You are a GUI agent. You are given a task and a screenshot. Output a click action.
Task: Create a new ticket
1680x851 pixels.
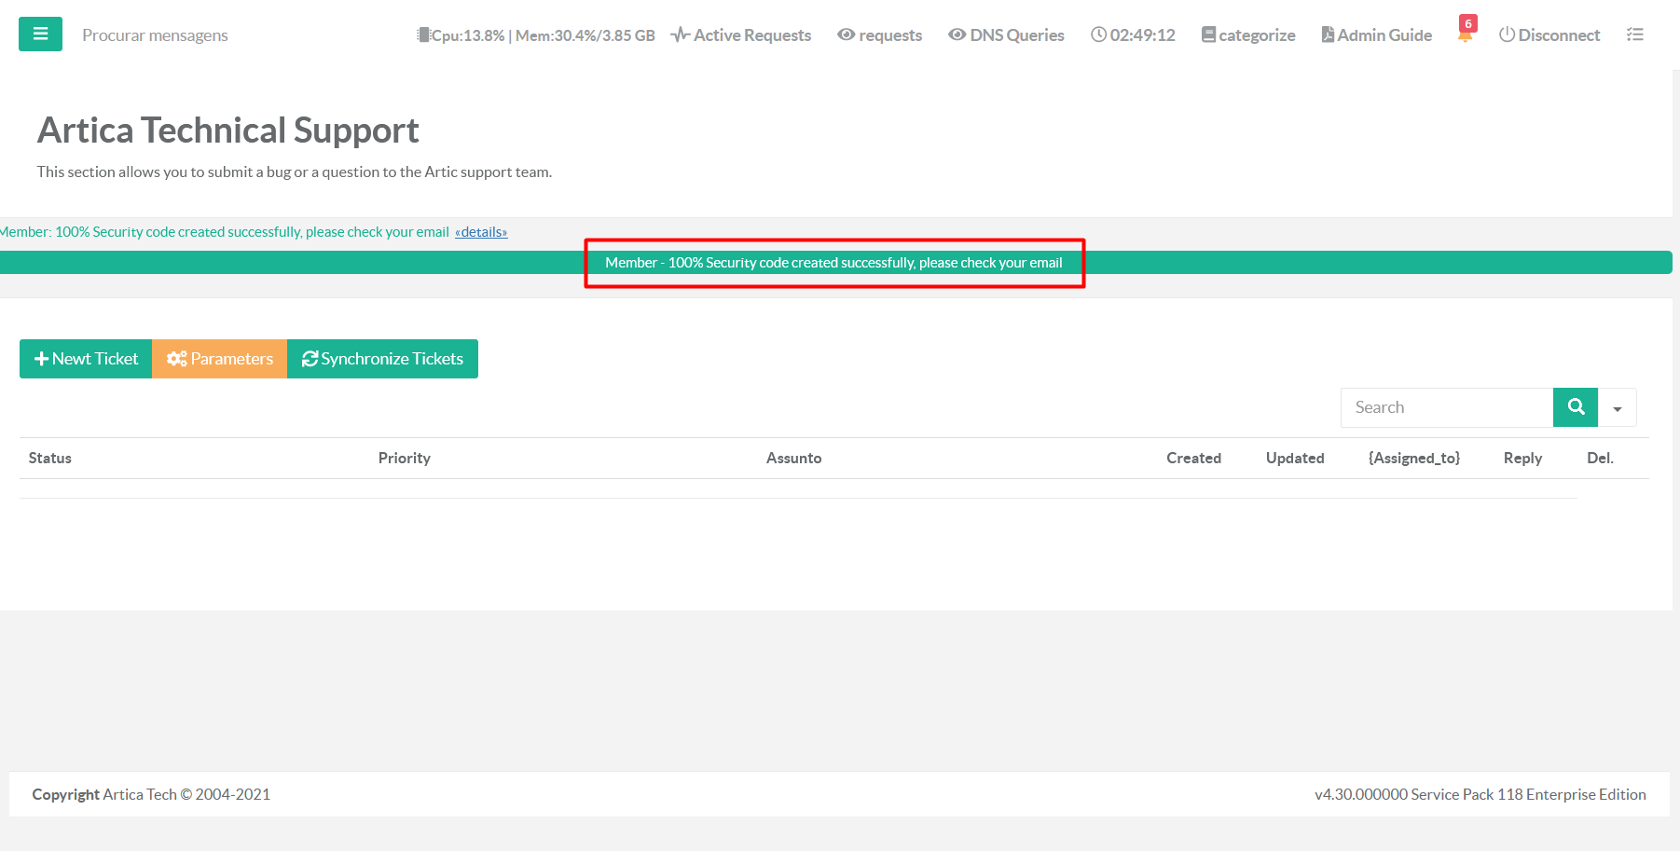pyautogui.click(x=86, y=359)
